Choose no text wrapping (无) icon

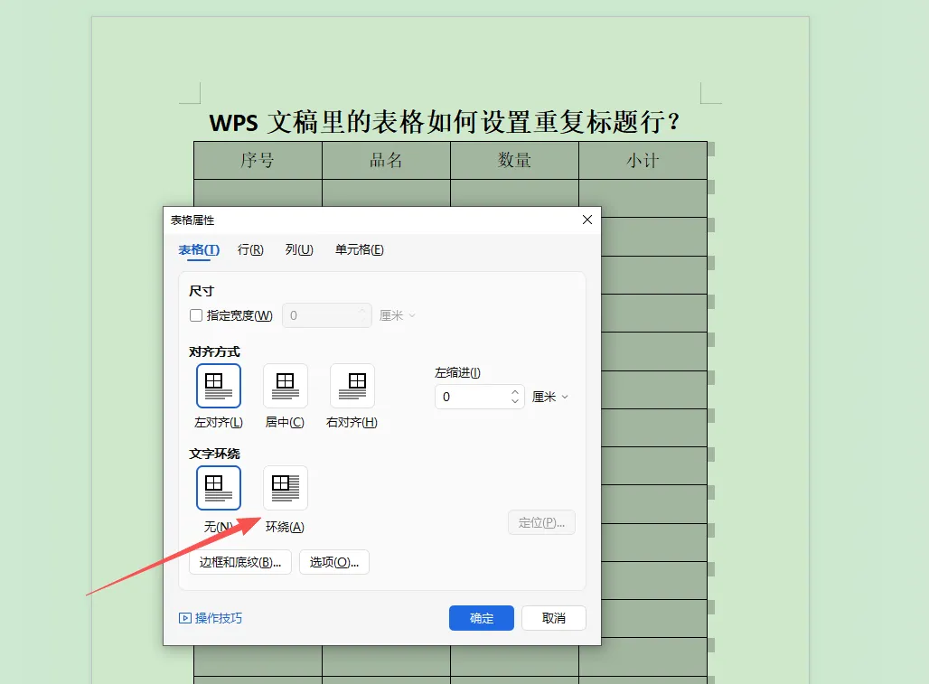tap(219, 487)
